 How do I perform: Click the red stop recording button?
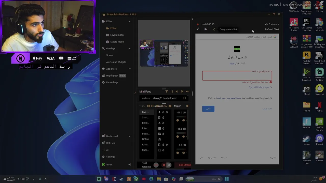[164, 165]
